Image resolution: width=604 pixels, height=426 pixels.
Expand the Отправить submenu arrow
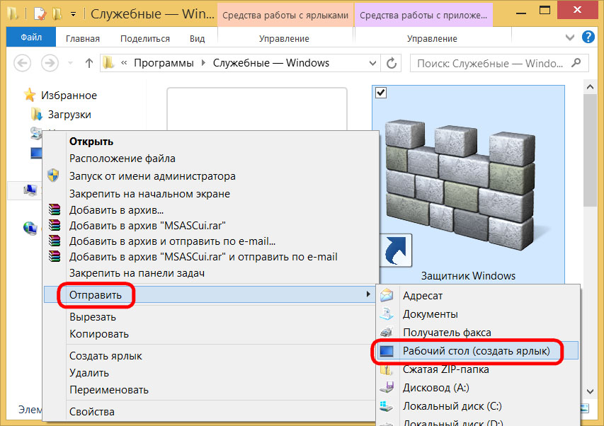pyautogui.click(x=368, y=294)
